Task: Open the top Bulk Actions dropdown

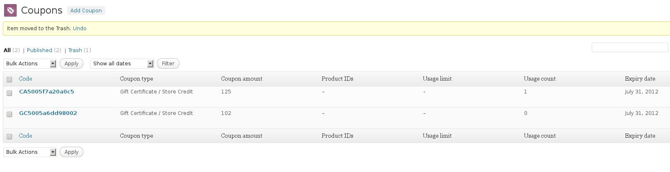Action: coord(30,64)
